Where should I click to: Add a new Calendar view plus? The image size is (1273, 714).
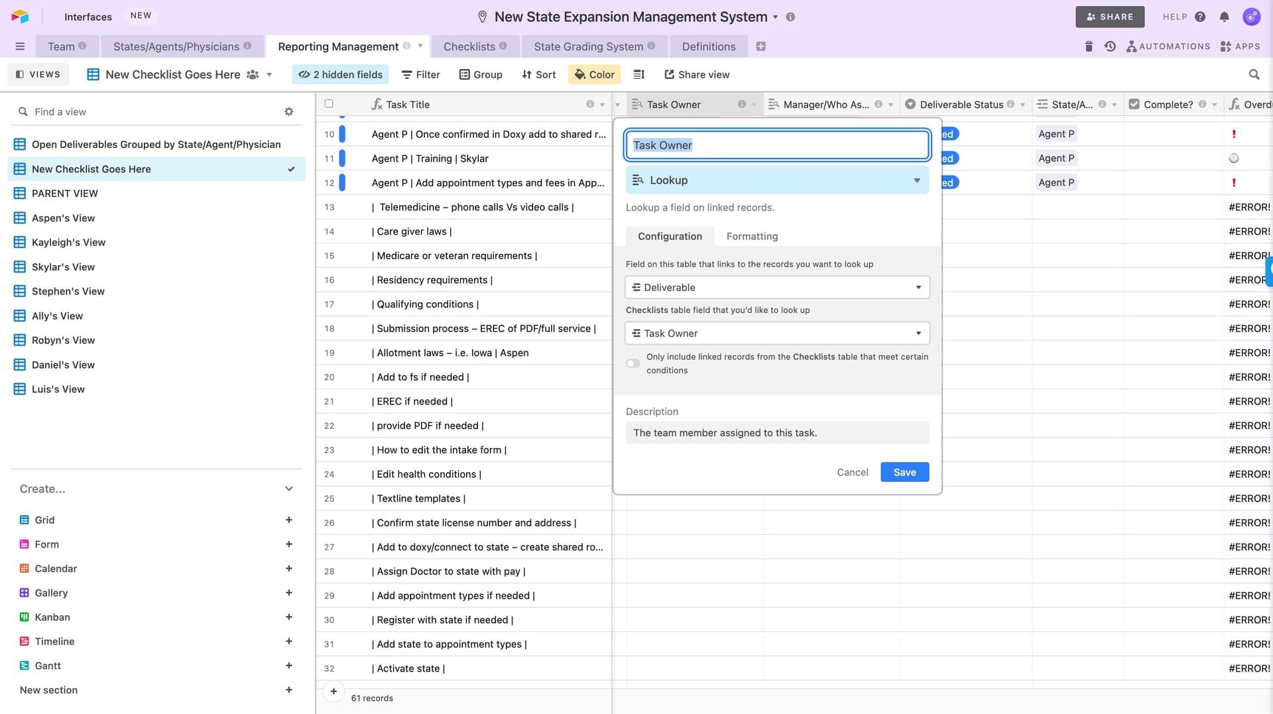289,569
